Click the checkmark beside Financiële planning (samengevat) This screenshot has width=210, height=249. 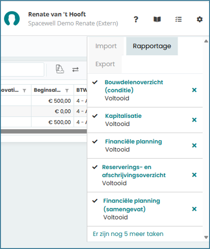coord(95,201)
